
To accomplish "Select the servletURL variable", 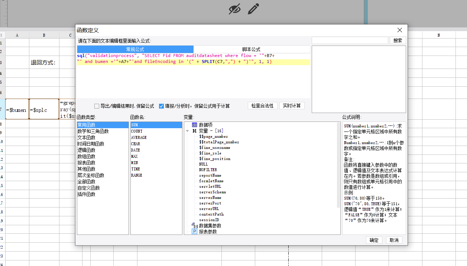I will pyautogui.click(x=210, y=187).
